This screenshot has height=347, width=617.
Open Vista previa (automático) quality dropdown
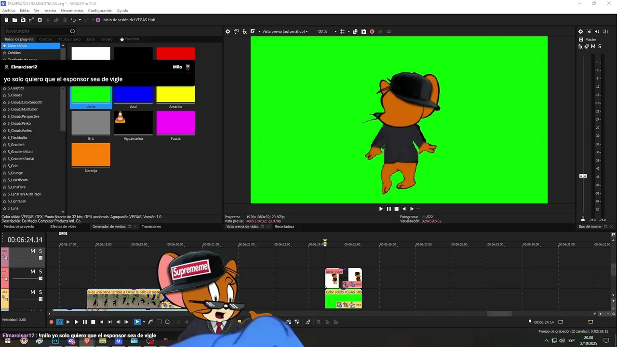(285, 31)
